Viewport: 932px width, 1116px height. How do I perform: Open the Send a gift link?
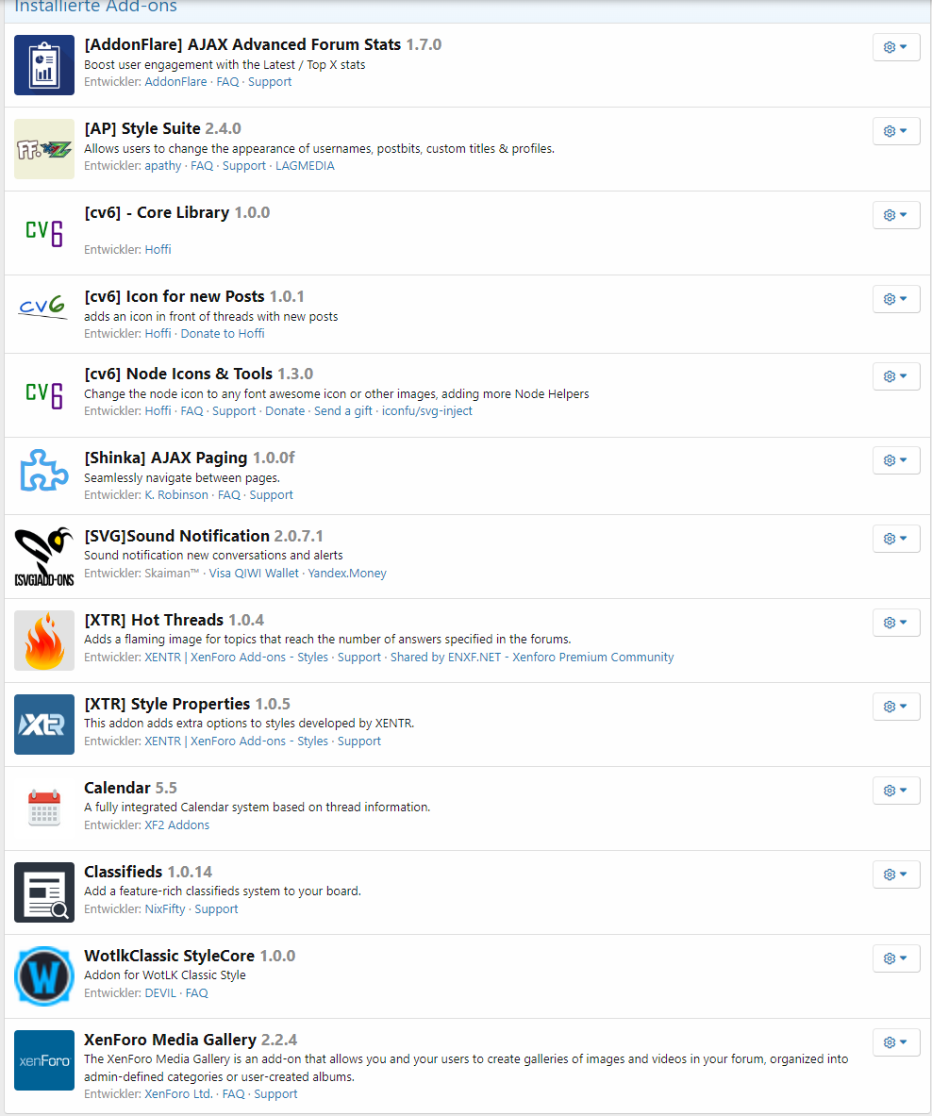343,411
